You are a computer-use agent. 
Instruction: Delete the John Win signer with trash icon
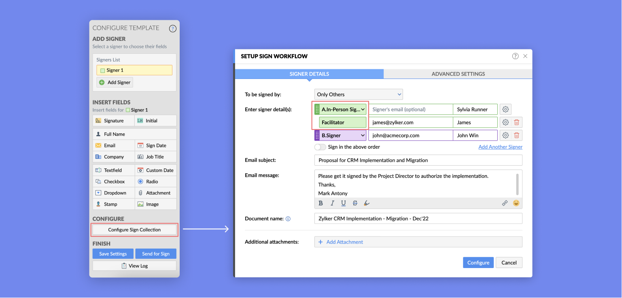pyautogui.click(x=517, y=135)
